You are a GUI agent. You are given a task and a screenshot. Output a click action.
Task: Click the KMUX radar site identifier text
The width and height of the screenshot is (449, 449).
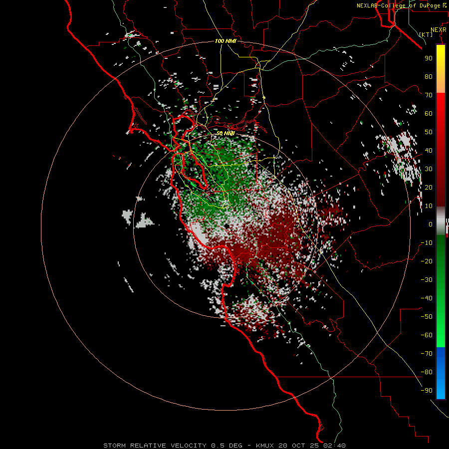coord(264,446)
